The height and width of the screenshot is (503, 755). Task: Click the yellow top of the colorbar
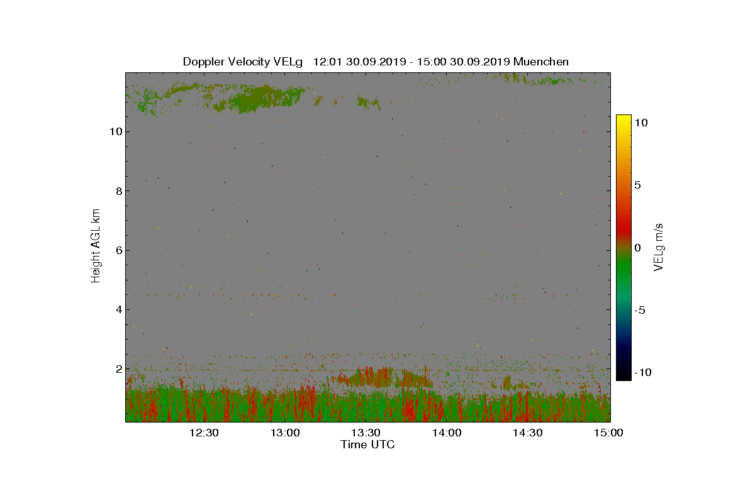[624, 119]
